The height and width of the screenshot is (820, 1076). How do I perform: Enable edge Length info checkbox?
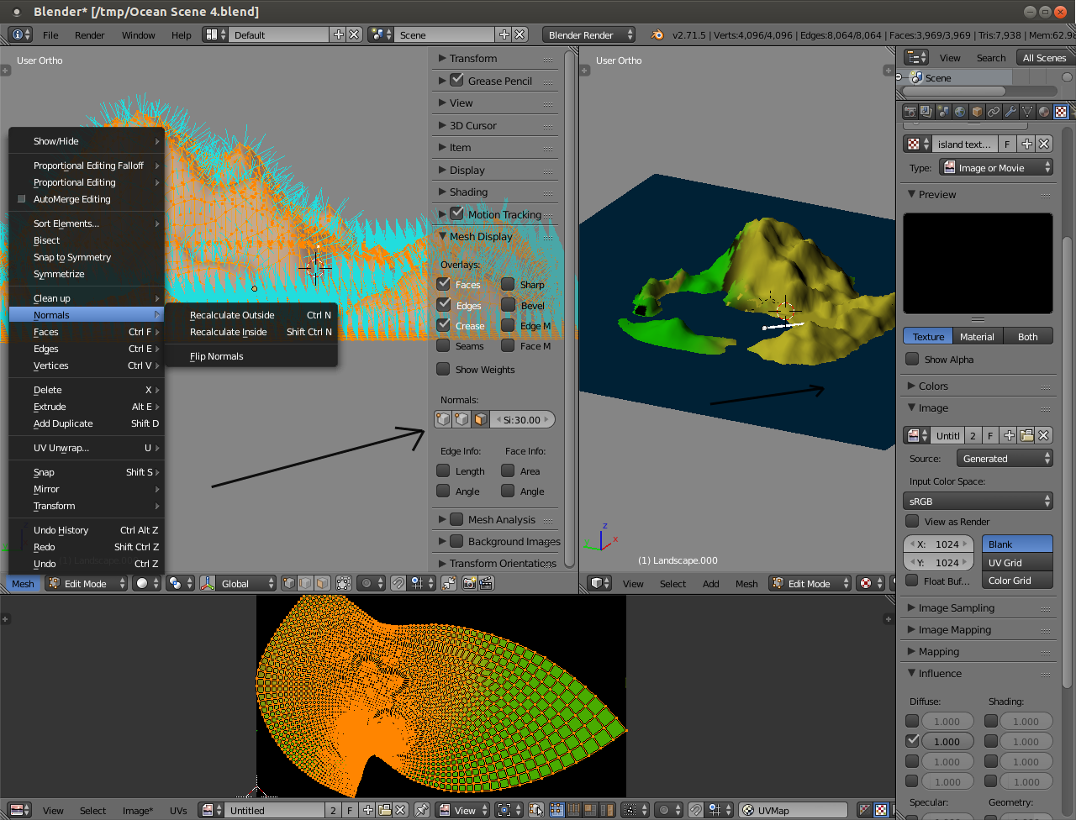(444, 470)
